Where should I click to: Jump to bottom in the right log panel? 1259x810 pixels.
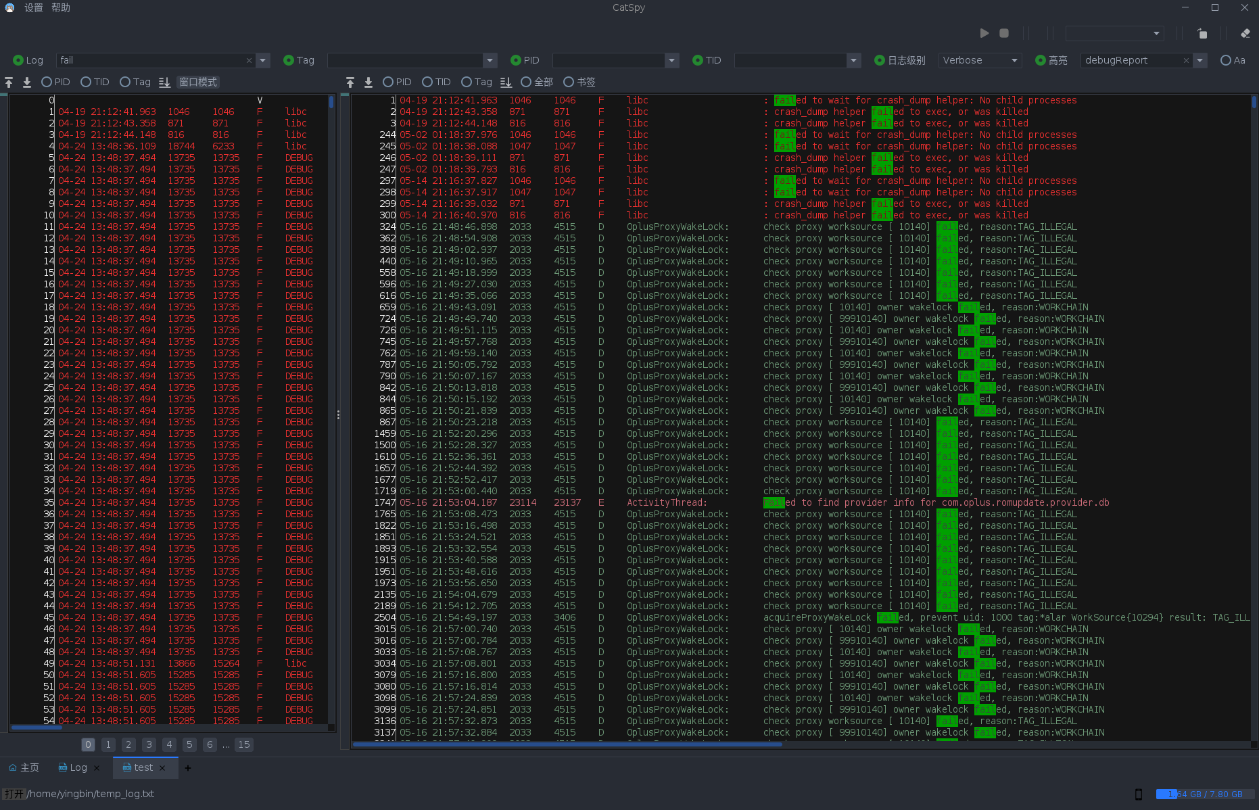coord(369,82)
